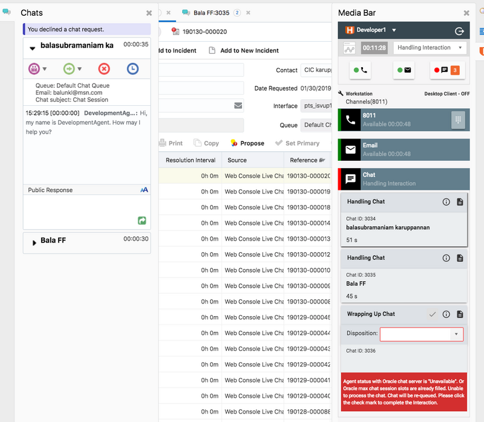Open the dial pad on channel 8011
484x422 pixels.
pos(458,120)
